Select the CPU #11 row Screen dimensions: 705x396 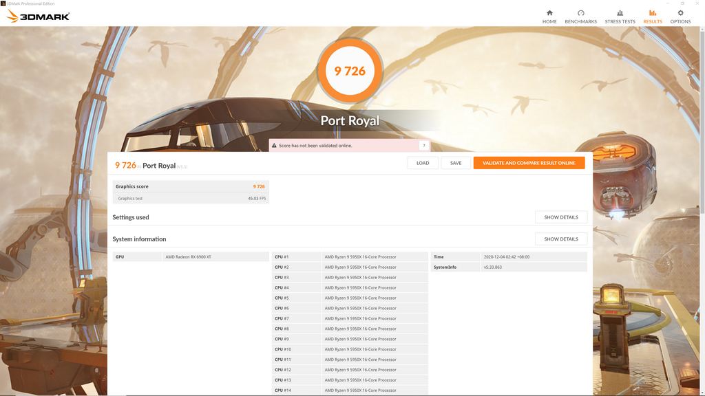pyautogui.click(x=350, y=360)
